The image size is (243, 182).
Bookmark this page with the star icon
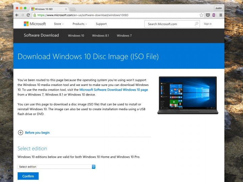[201, 15]
